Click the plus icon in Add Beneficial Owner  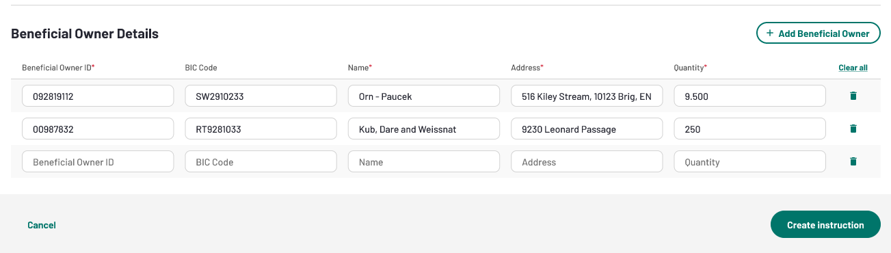click(770, 33)
